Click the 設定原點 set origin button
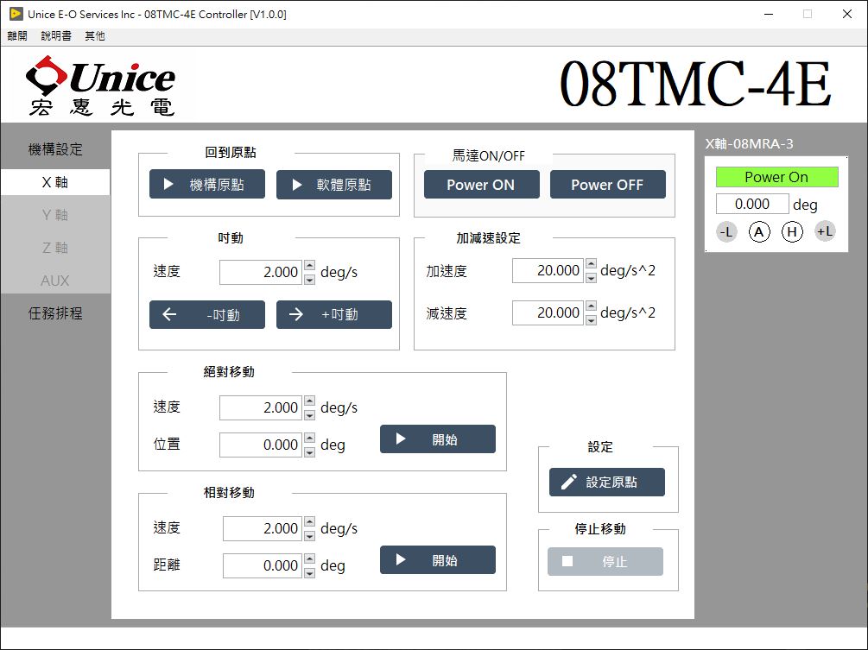 point(606,482)
